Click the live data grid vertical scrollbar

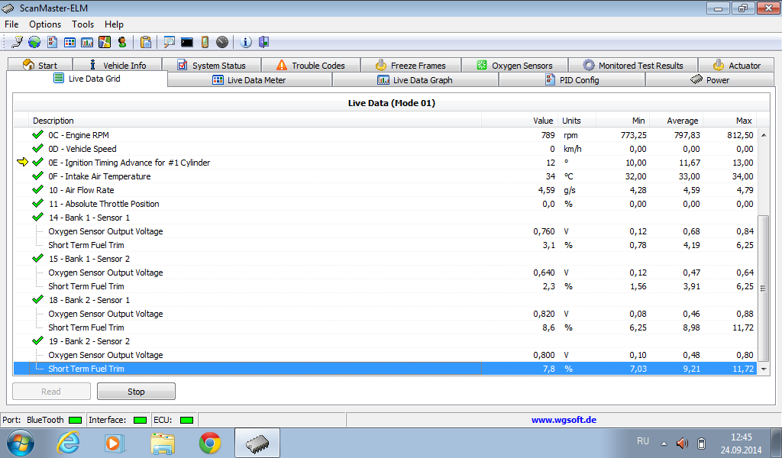click(763, 287)
